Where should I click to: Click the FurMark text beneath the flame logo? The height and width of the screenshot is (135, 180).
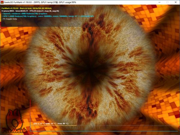coord(12,131)
